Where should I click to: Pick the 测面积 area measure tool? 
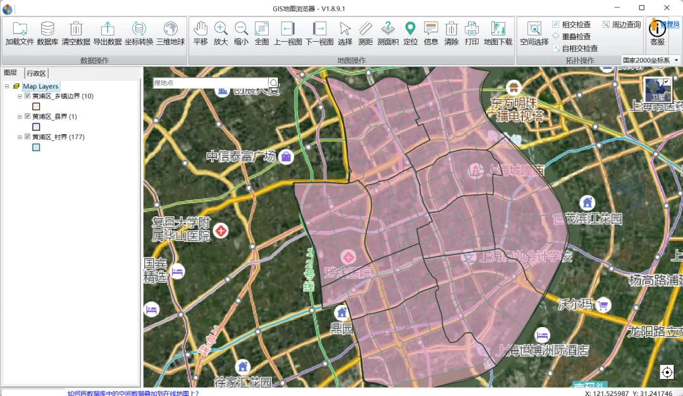click(x=388, y=33)
